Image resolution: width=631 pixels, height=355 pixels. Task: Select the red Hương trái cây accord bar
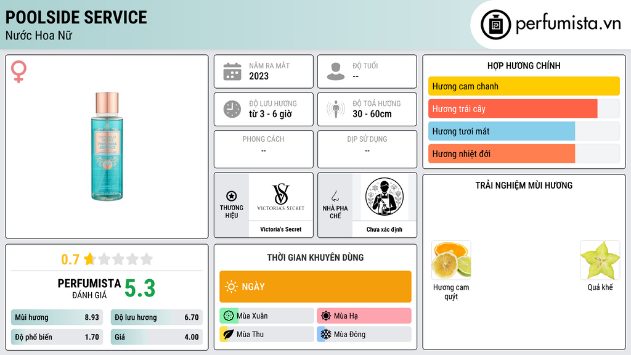(524, 108)
